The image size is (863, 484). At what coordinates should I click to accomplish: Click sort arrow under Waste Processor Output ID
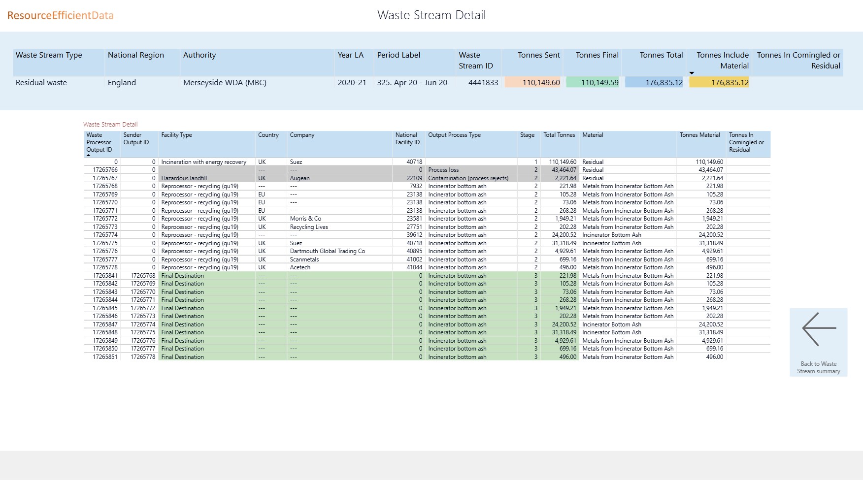89,156
